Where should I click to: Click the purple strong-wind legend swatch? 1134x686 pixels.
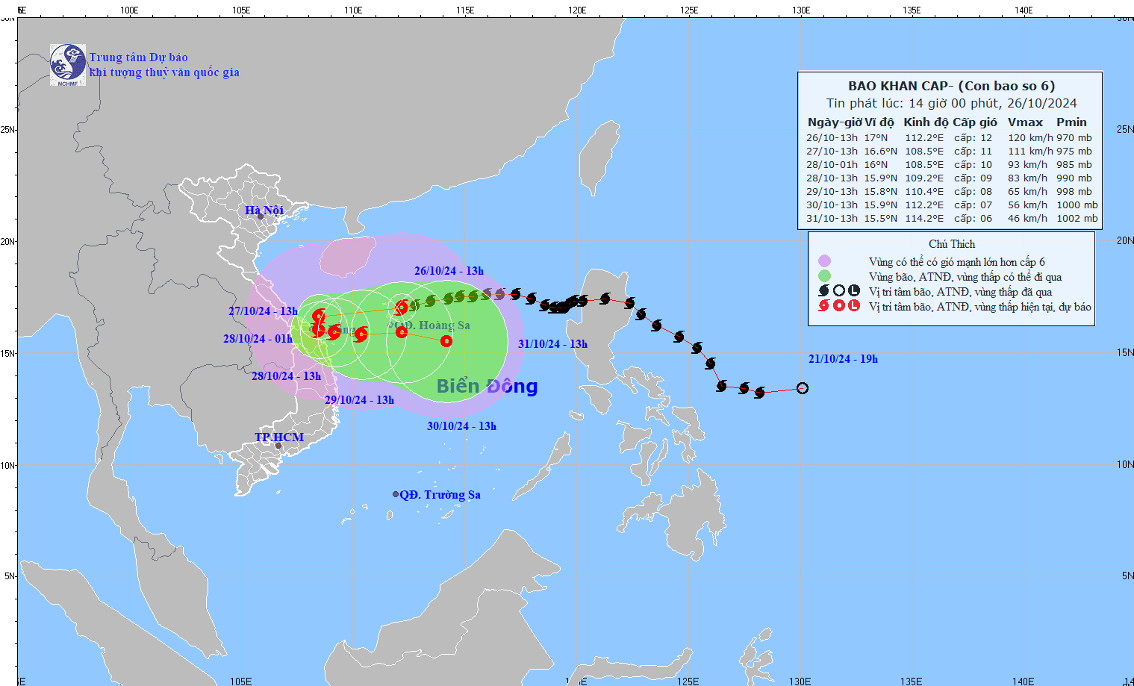[824, 261]
